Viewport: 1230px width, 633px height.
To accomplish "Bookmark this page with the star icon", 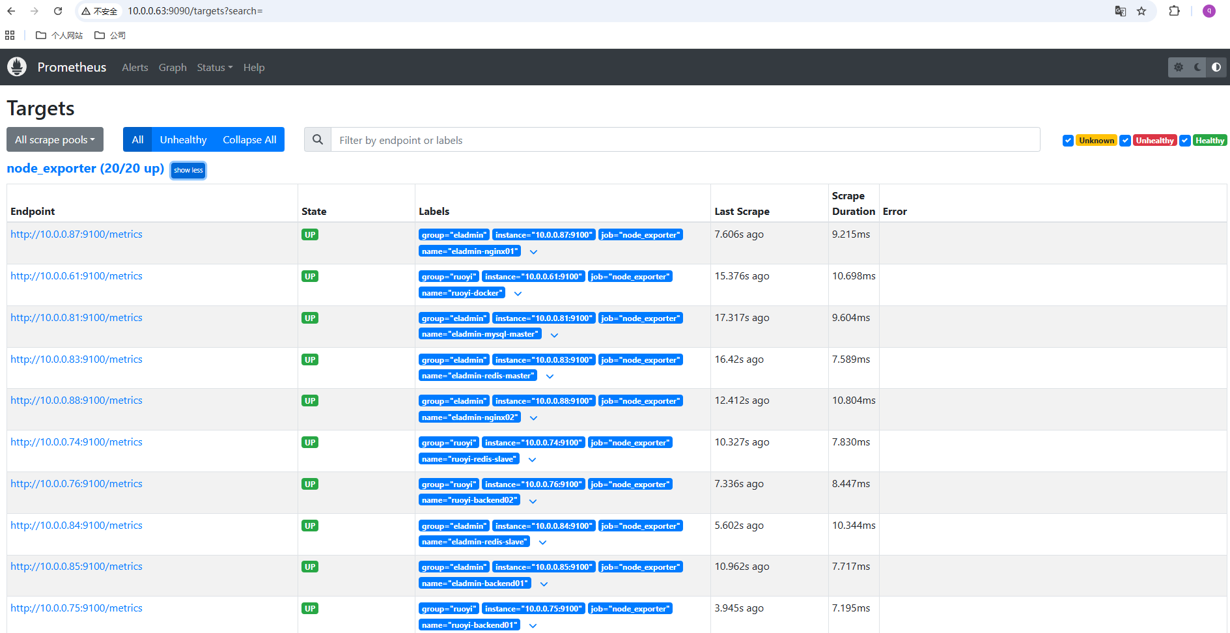I will pos(1141,11).
